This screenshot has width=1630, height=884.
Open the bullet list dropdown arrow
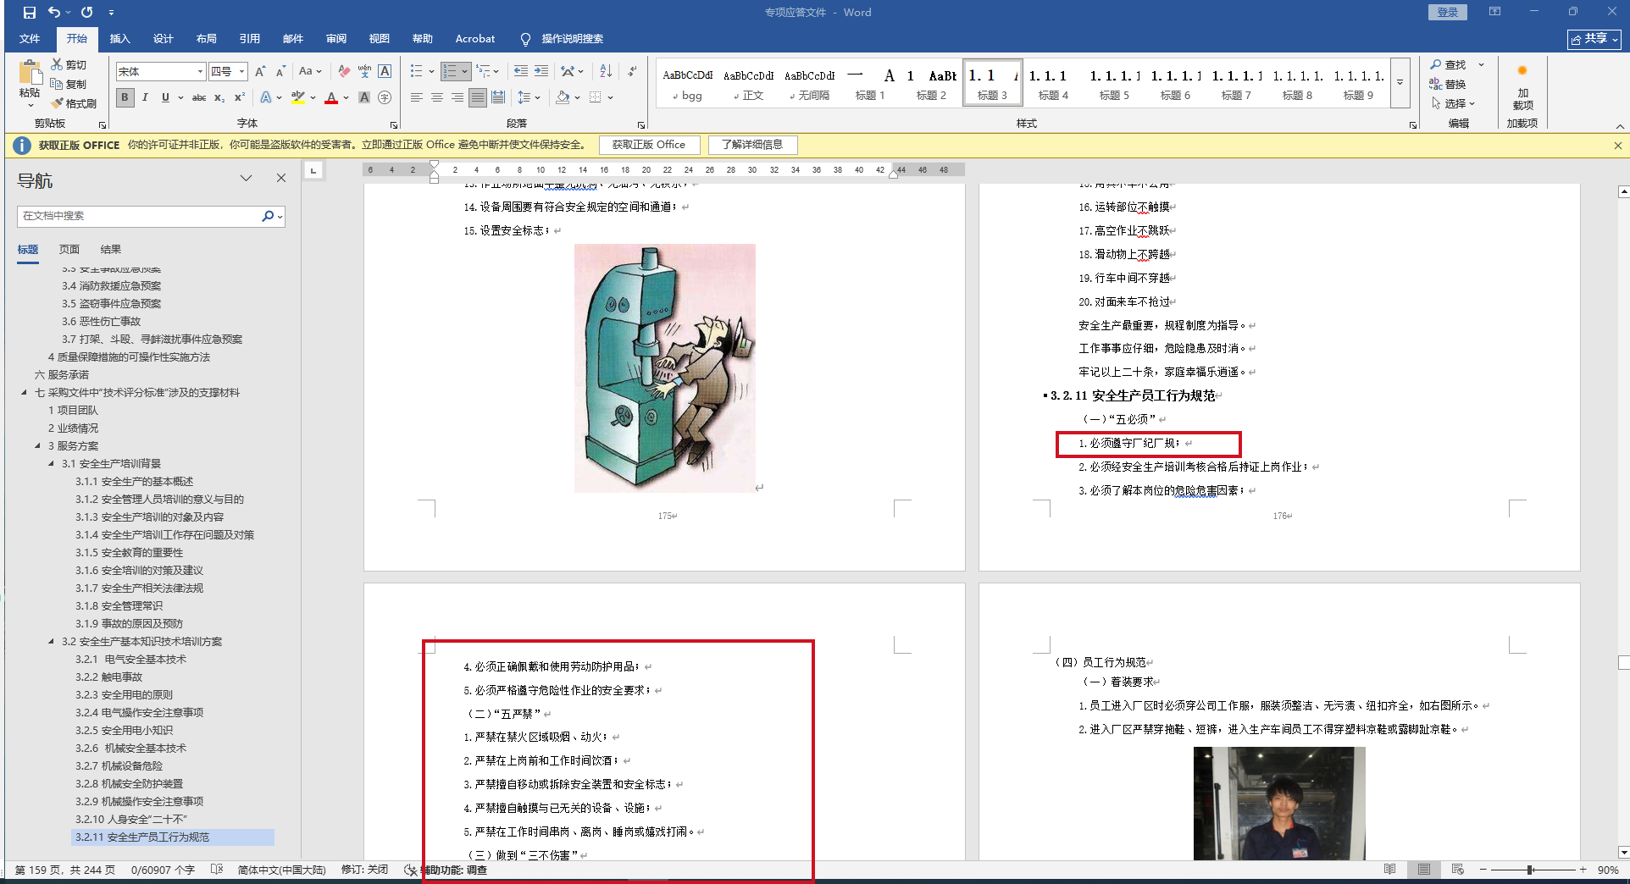(x=431, y=71)
